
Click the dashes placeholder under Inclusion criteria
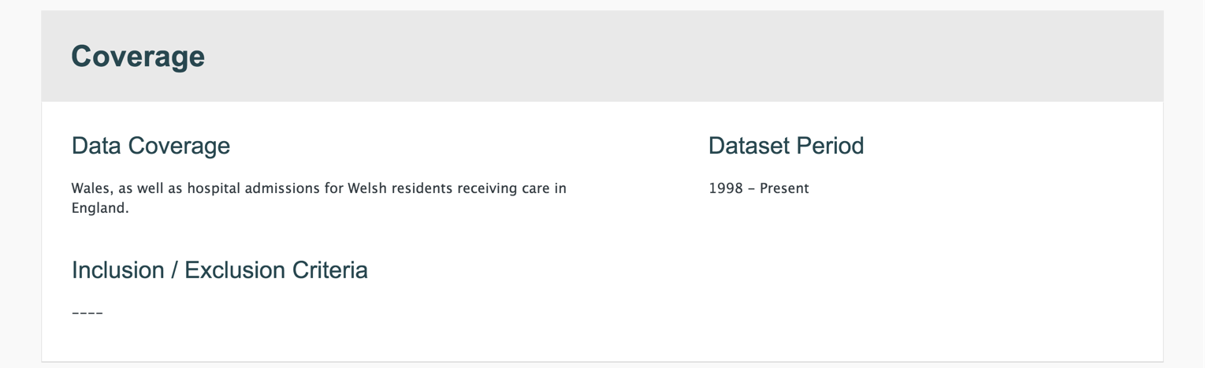(x=87, y=313)
